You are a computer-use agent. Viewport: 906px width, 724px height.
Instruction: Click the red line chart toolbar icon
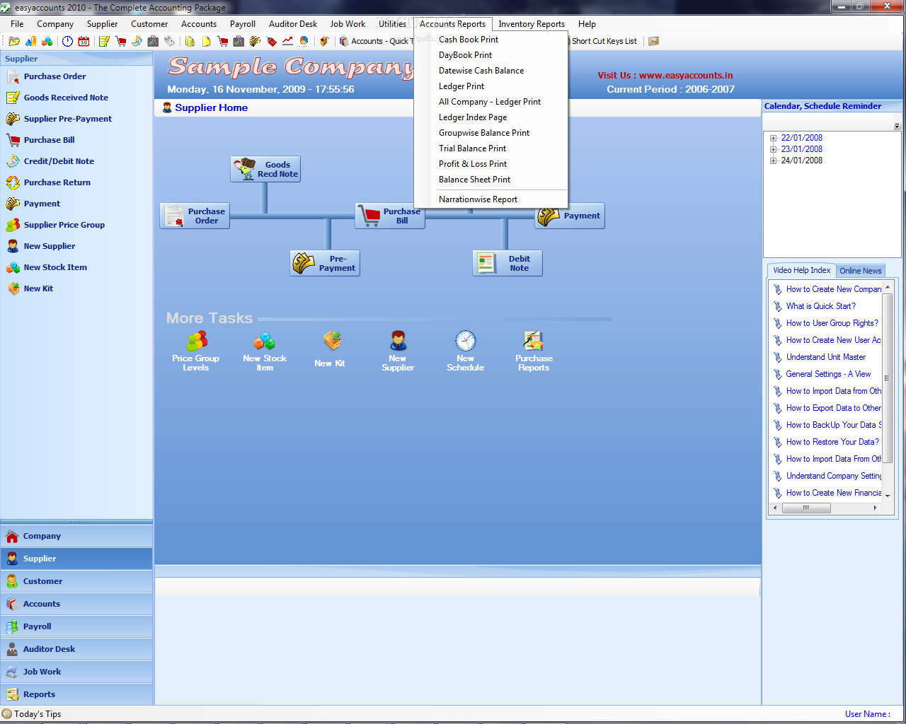coord(287,41)
